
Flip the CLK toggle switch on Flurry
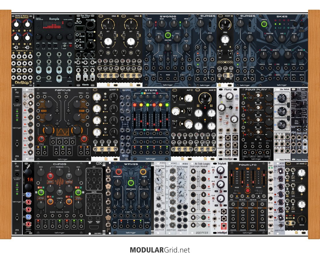[237, 107]
